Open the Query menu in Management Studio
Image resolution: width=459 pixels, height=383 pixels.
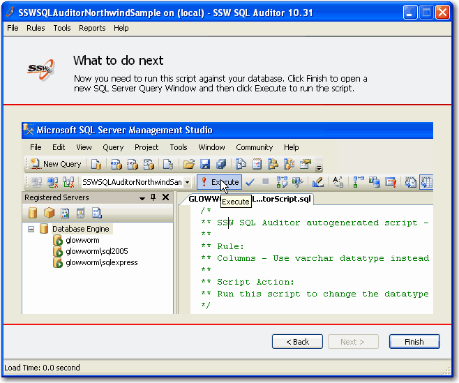113,147
